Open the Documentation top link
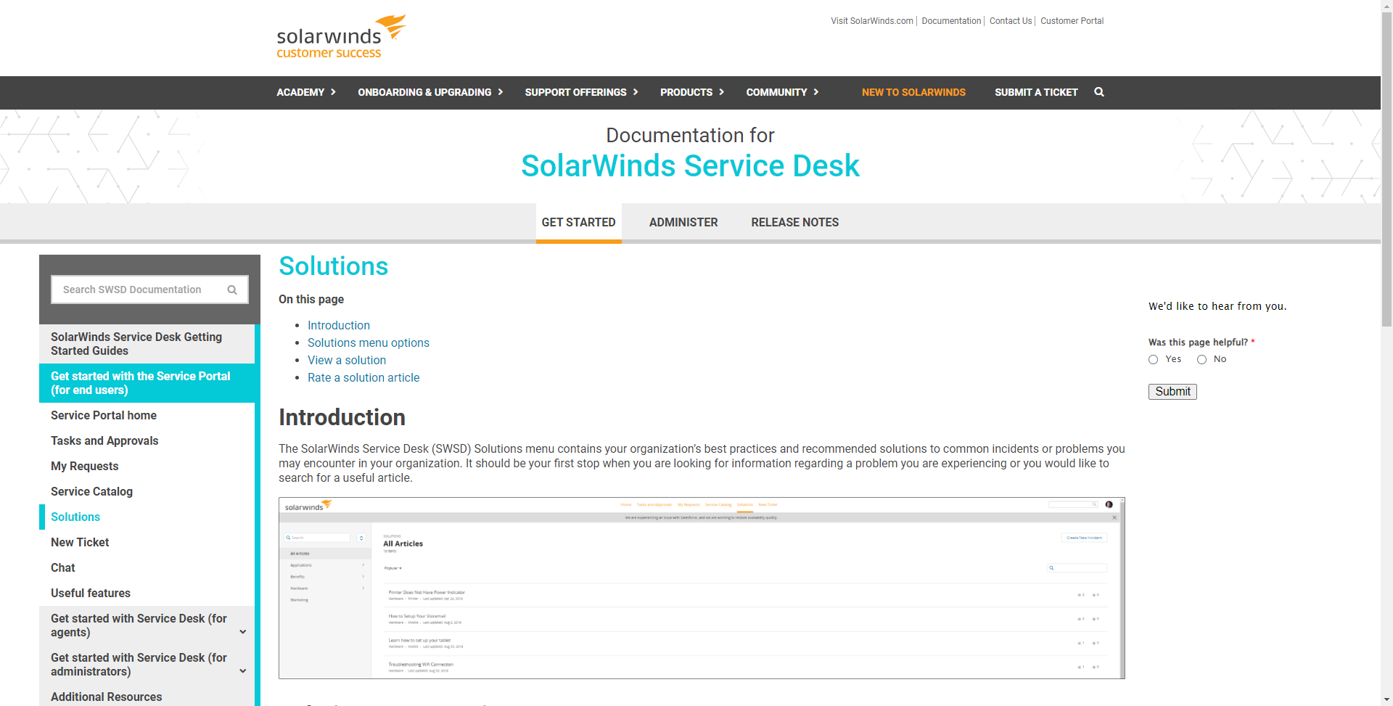Screen dimensions: 1393x706 (x=951, y=21)
